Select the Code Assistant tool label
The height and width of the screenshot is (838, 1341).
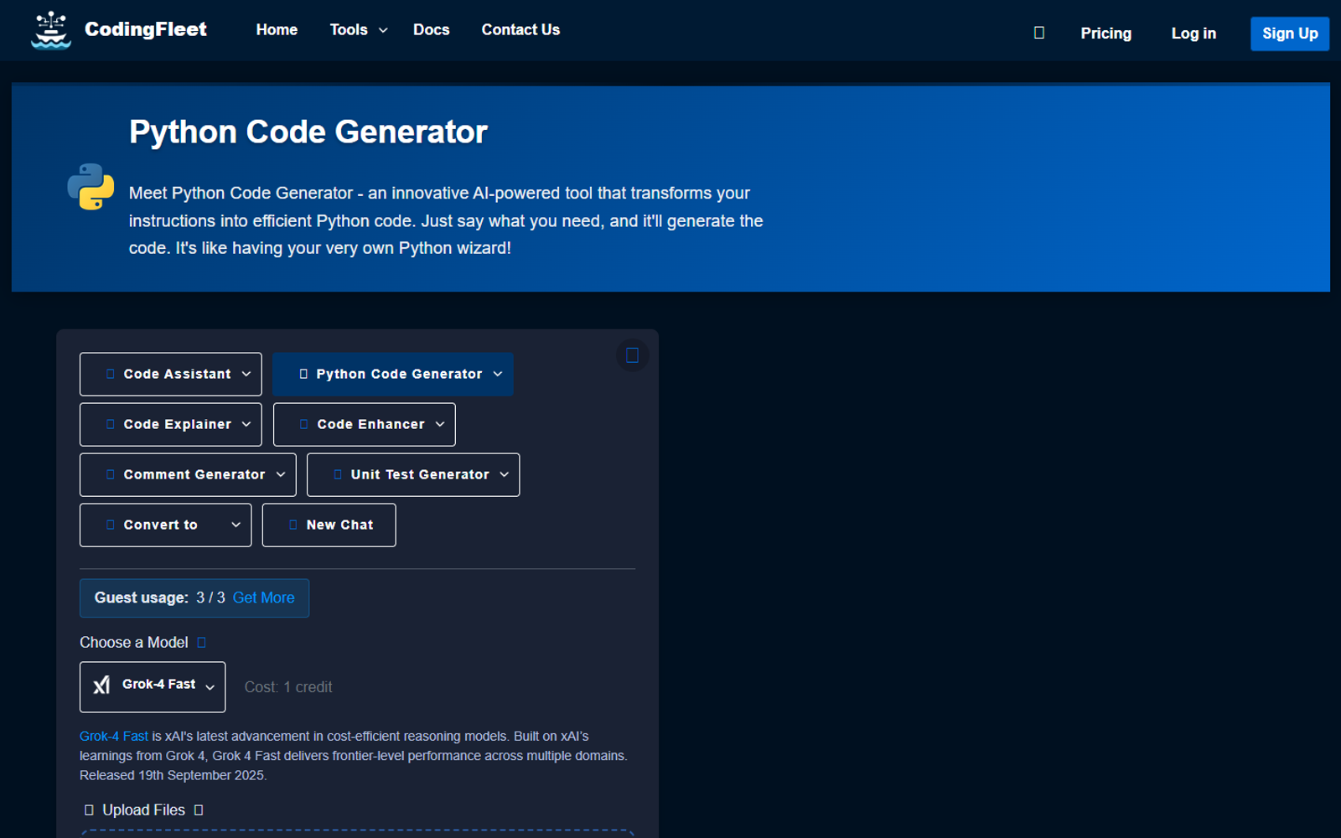tap(177, 374)
